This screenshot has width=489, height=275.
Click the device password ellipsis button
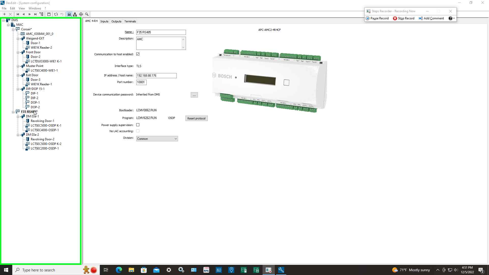click(194, 95)
